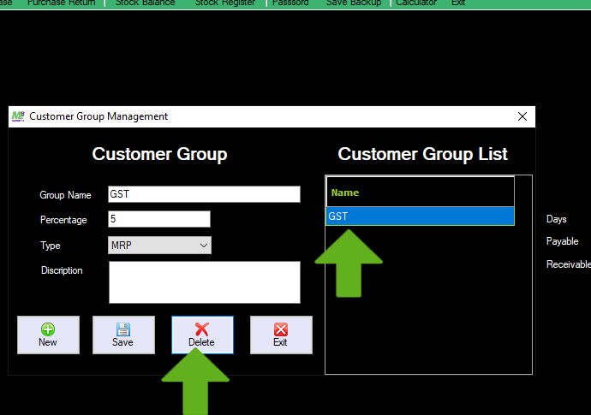Image resolution: width=591 pixels, height=415 pixels.
Task: Expand the Type dropdown showing MRP
Action: tap(159, 246)
